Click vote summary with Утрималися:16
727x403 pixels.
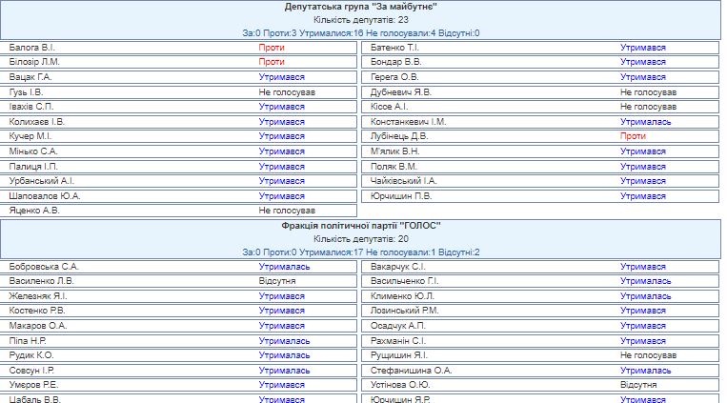[361, 33]
